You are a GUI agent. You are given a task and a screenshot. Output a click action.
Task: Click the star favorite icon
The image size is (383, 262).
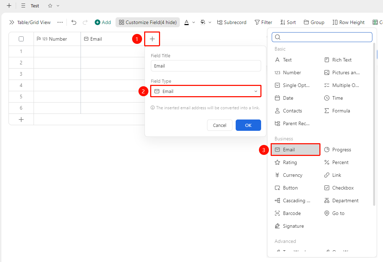coord(50,6)
